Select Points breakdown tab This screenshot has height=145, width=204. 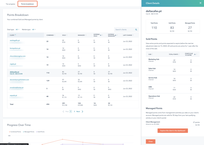pos(28,4)
